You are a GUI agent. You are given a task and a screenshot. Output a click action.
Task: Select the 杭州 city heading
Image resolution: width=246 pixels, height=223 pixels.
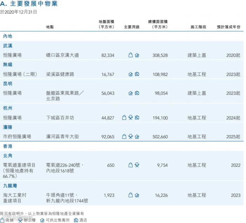pyautogui.click(x=8, y=108)
